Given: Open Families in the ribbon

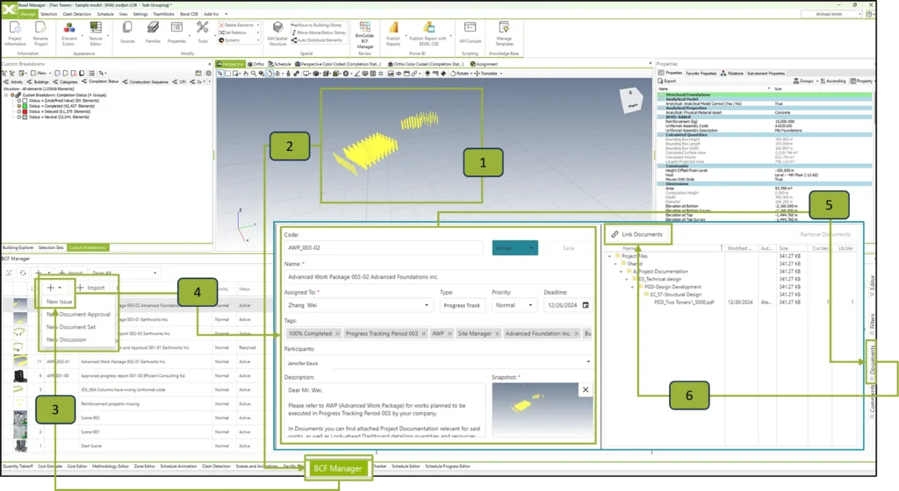Looking at the screenshot, I should point(153,32).
